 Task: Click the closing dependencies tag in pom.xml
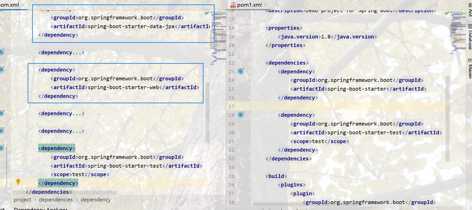[x=49, y=192]
